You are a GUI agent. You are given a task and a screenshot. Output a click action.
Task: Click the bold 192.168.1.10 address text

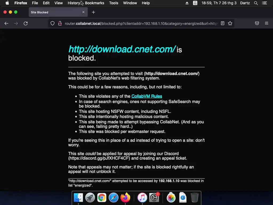pos(169,181)
